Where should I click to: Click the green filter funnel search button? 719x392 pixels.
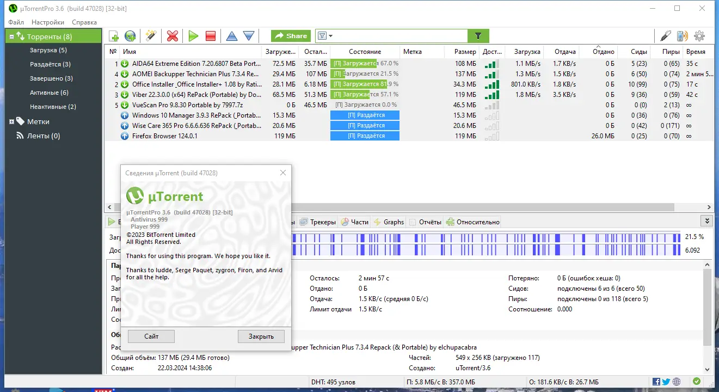click(x=478, y=36)
